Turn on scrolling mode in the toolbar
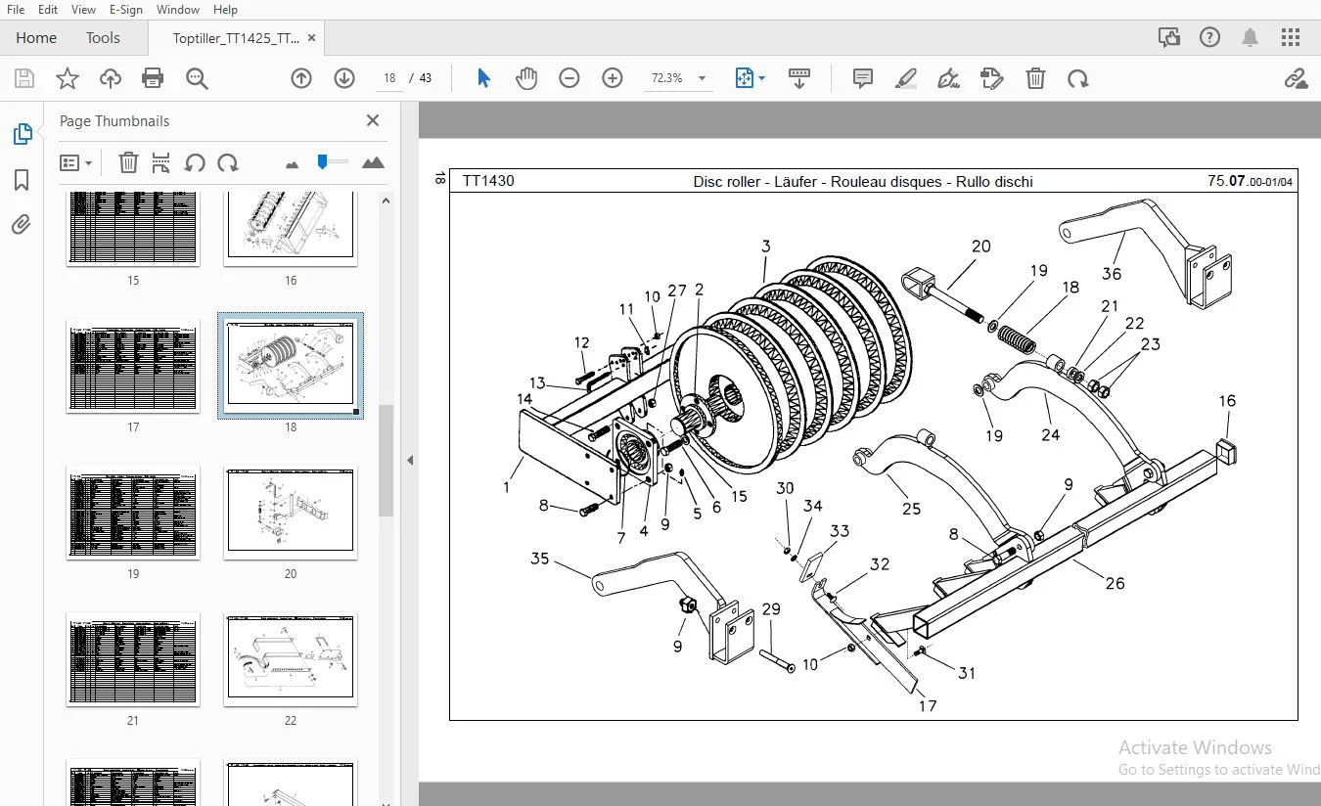Image resolution: width=1321 pixels, height=806 pixels. coord(799,78)
